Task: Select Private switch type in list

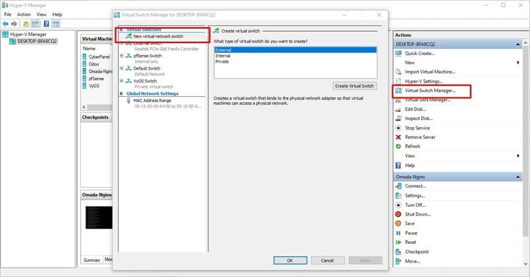Action: pos(295,62)
